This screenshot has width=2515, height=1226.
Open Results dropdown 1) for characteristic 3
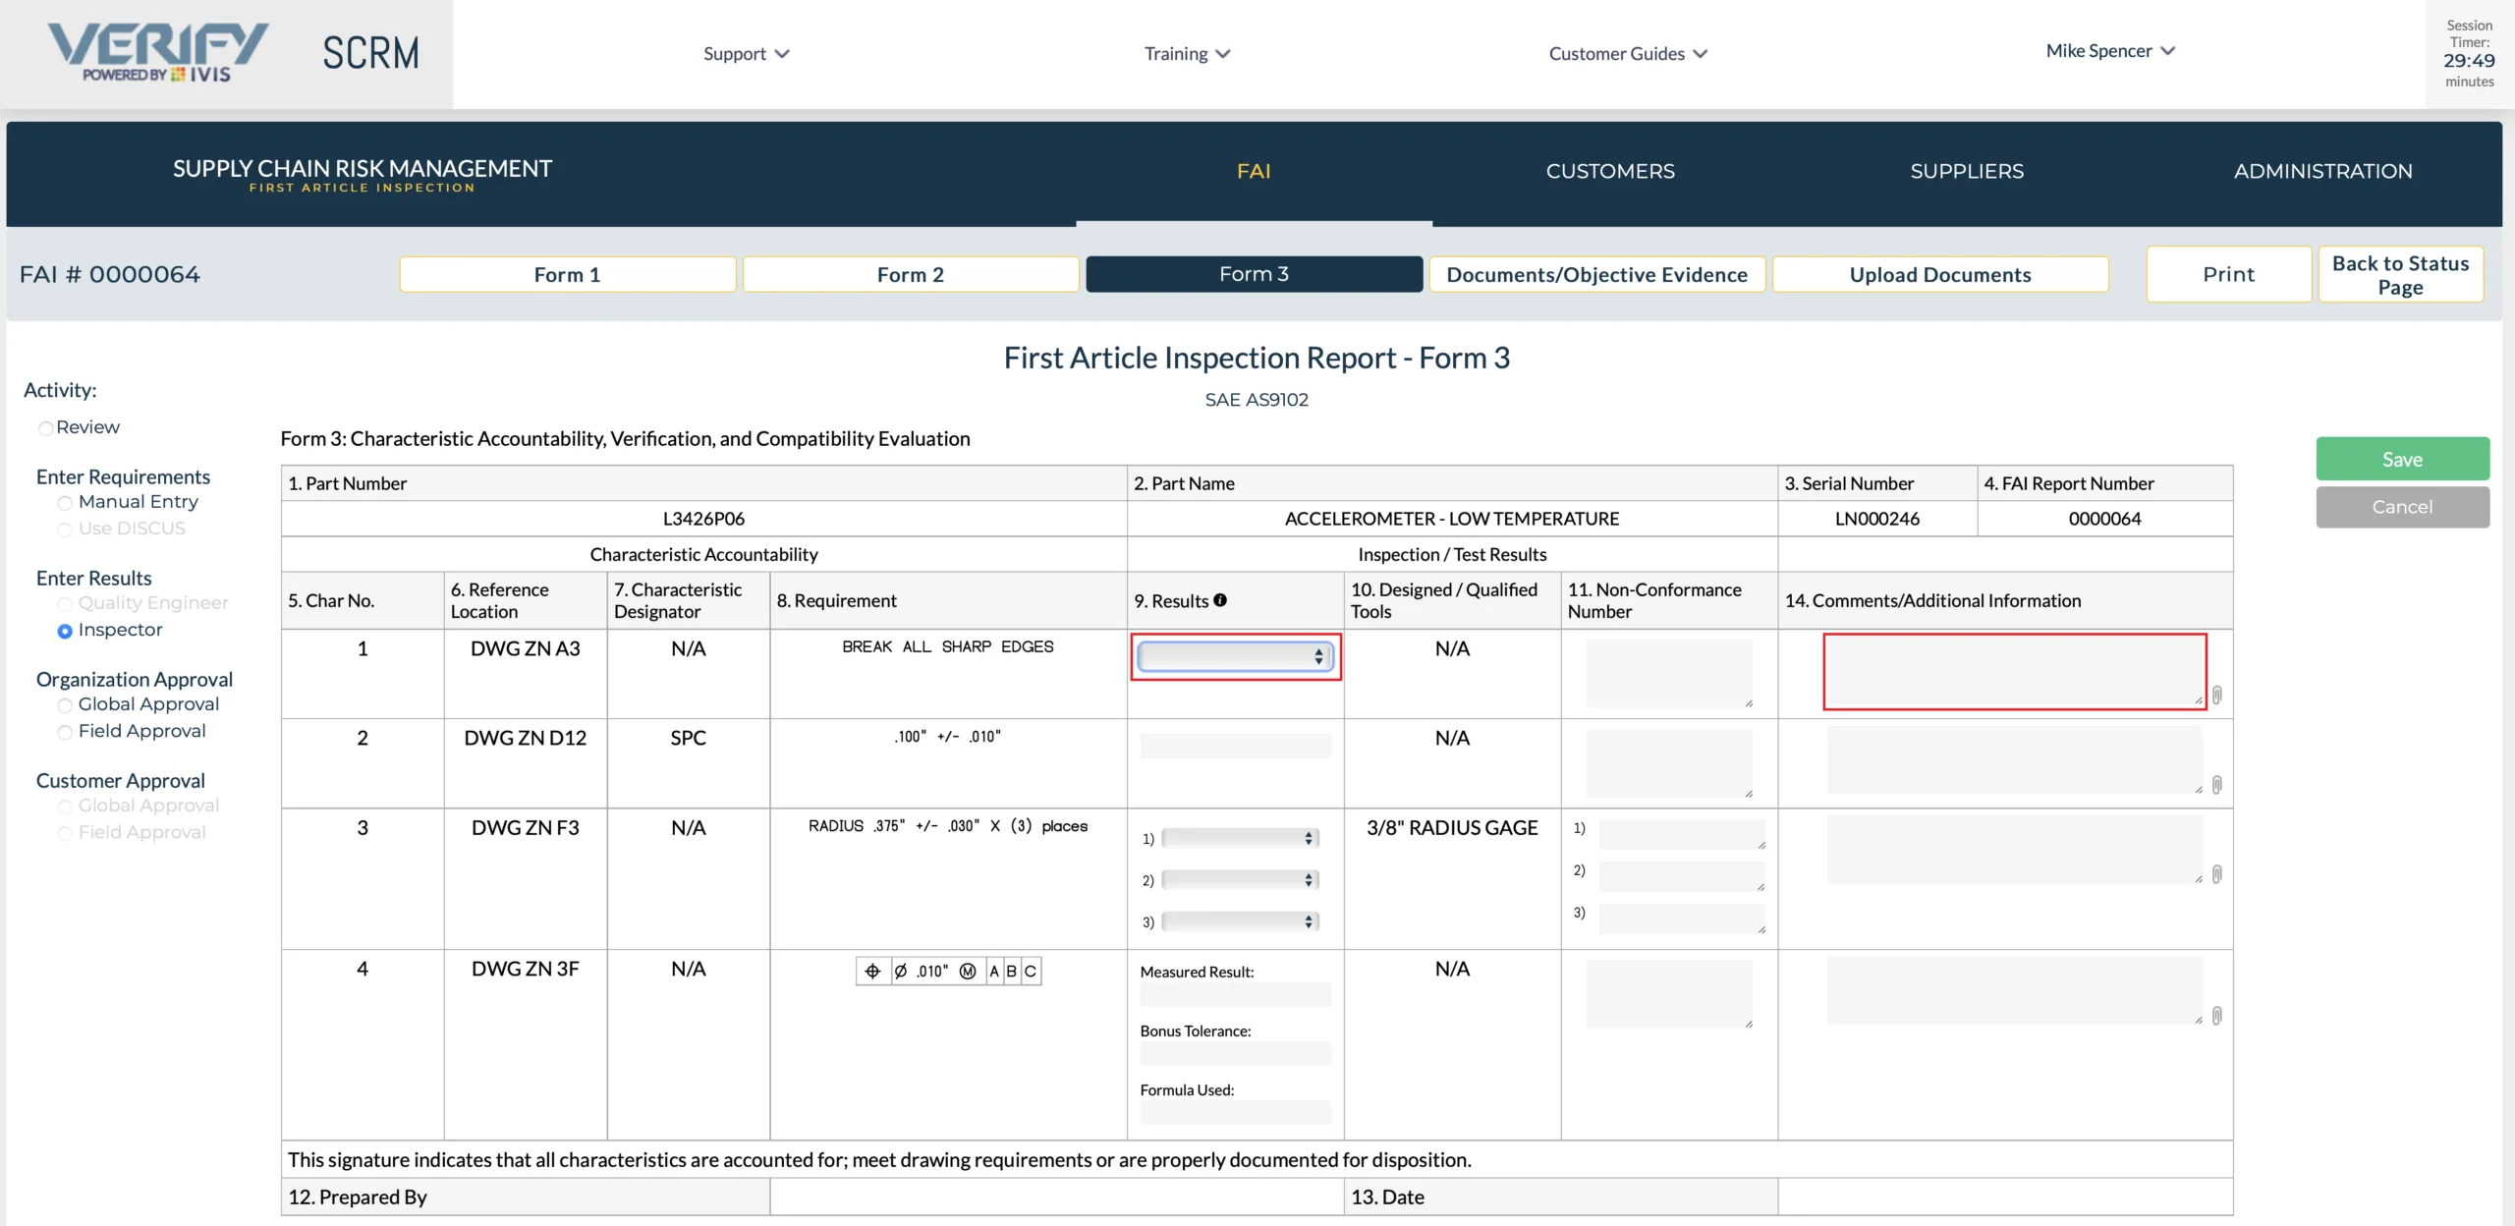coord(1240,838)
